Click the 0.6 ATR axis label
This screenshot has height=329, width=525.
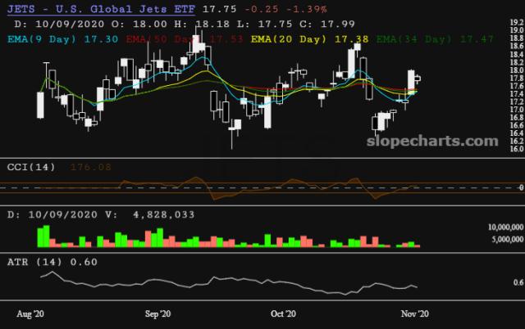[518, 282]
